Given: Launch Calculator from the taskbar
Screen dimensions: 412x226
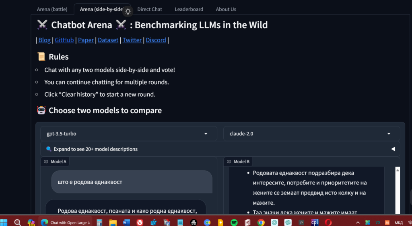Looking at the screenshot, I should [x=99, y=223].
